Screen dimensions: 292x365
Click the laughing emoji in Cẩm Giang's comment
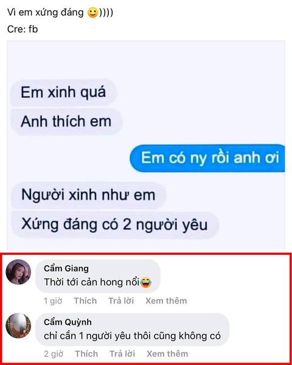click(145, 282)
